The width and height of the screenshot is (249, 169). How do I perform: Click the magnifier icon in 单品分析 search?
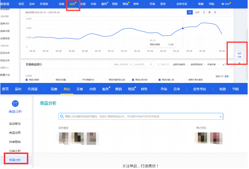(x=61, y=117)
